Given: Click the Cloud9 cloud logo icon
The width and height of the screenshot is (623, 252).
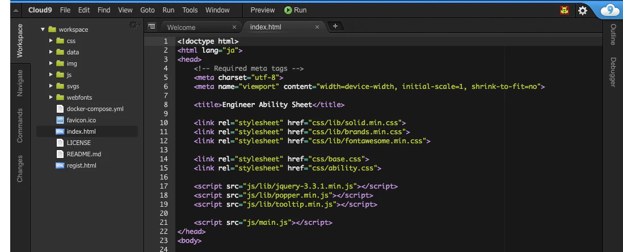Looking at the screenshot, I should 610,10.
